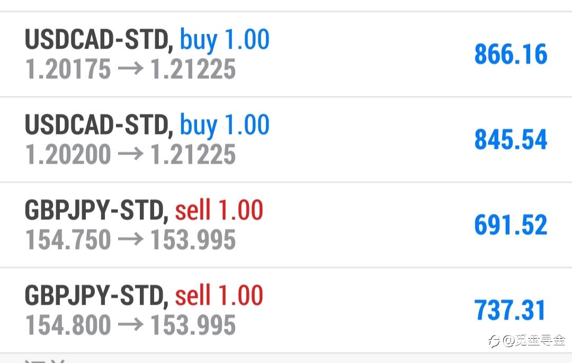Click the arrow between 1.20175 and 1.21225
The height and width of the screenshot is (363, 572).
(131, 68)
